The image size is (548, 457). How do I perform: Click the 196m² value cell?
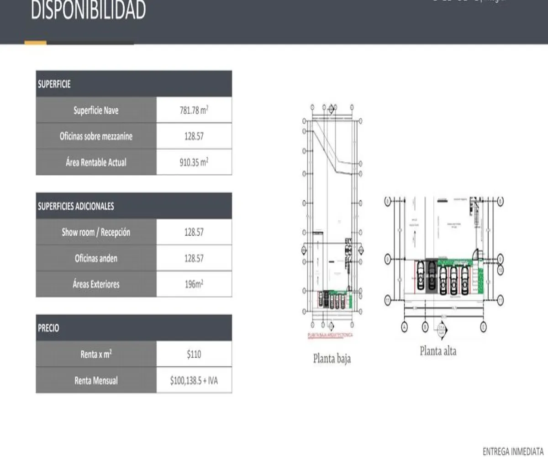(x=194, y=284)
